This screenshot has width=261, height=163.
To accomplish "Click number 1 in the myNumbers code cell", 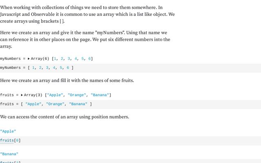I will [33, 68].
